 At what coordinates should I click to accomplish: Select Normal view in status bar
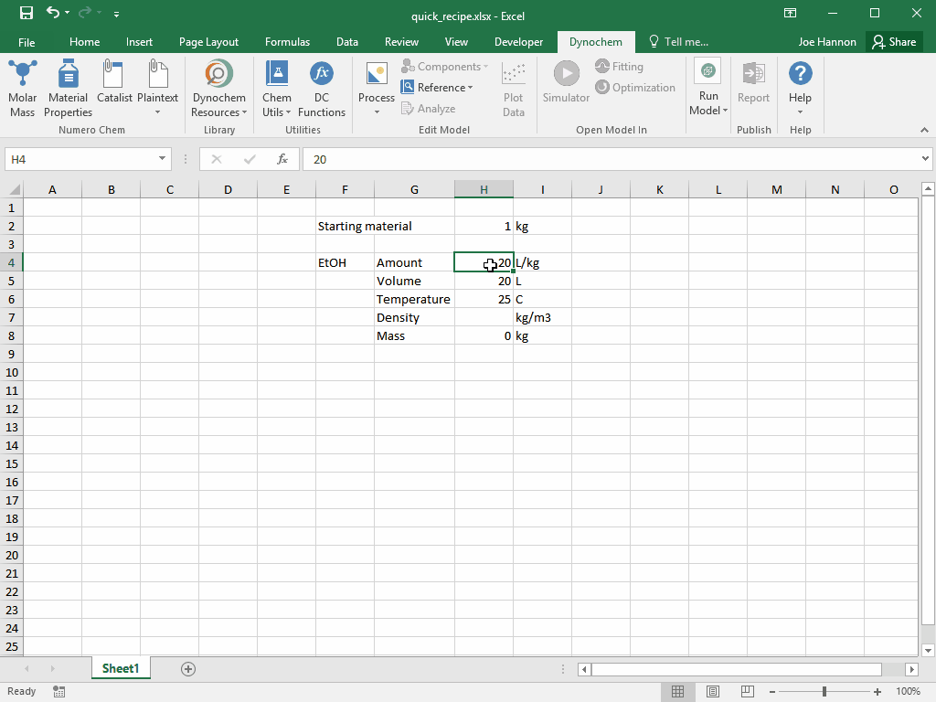point(678,692)
